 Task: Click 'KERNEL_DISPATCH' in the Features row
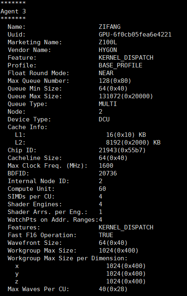click(x=126, y=227)
